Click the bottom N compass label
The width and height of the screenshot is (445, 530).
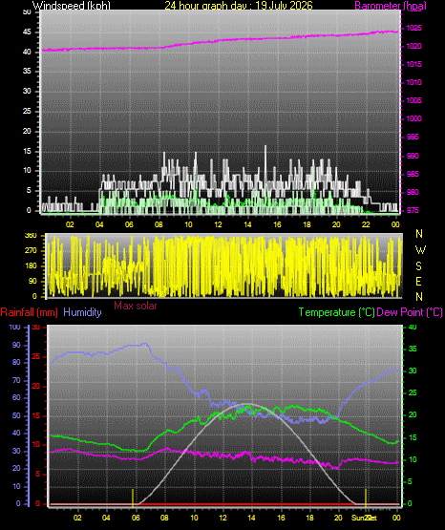point(419,297)
